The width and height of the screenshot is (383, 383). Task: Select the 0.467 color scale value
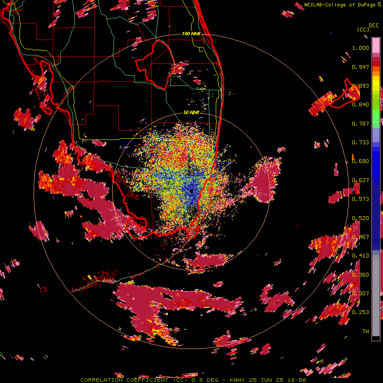[x=360, y=237]
